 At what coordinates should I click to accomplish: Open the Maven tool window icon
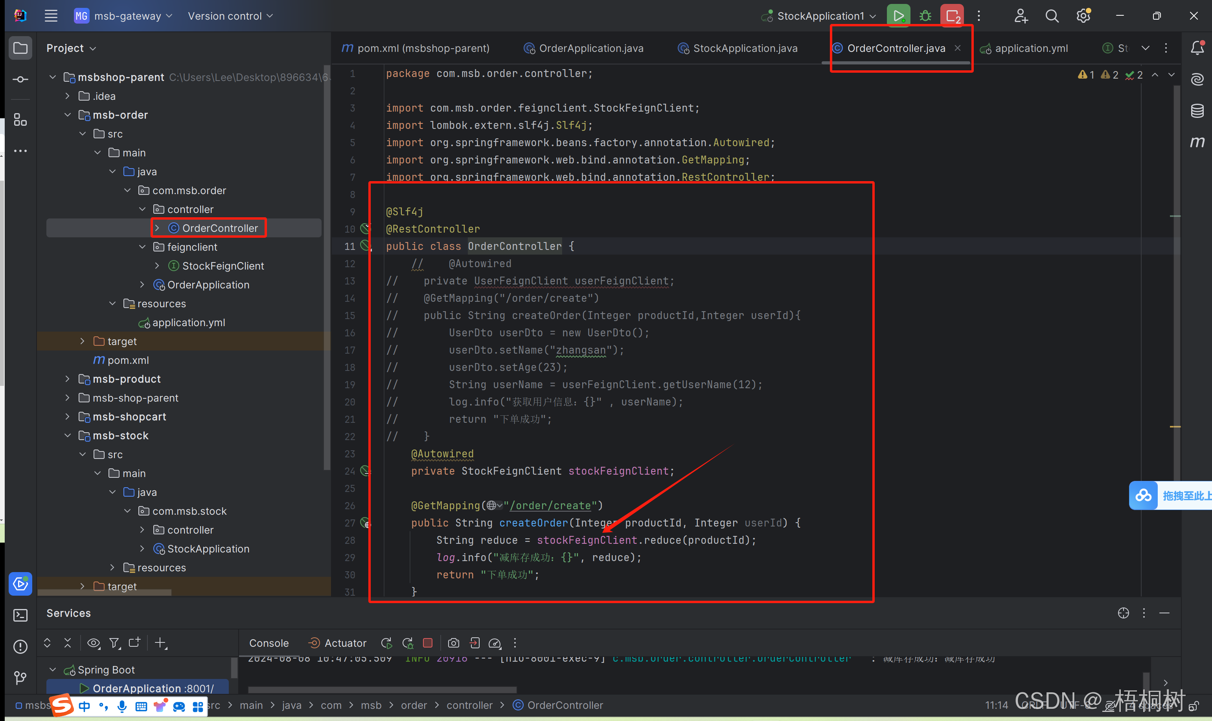coord(1197,142)
